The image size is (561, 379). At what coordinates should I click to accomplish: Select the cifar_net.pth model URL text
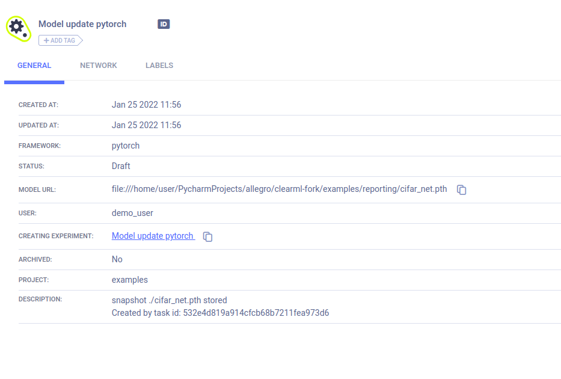pos(279,189)
